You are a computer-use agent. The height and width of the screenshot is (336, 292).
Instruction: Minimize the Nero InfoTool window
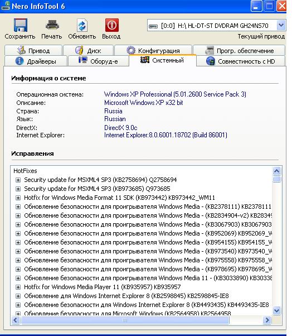(256, 6)
